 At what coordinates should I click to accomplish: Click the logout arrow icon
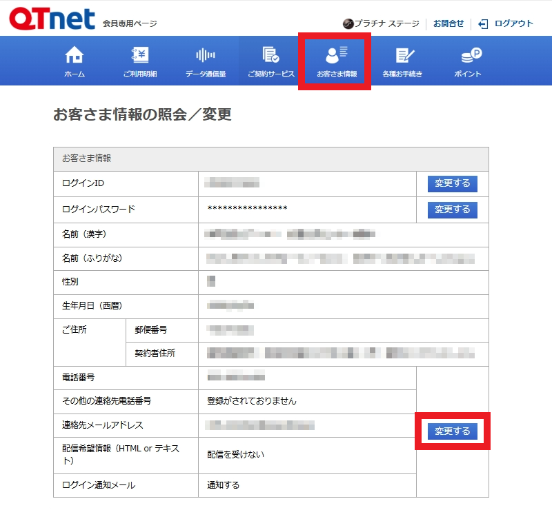(483, 23)
